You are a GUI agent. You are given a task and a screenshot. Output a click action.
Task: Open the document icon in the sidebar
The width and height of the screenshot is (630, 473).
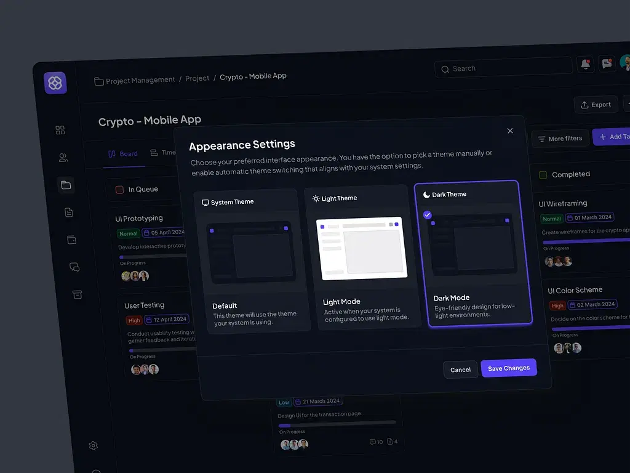69,212
